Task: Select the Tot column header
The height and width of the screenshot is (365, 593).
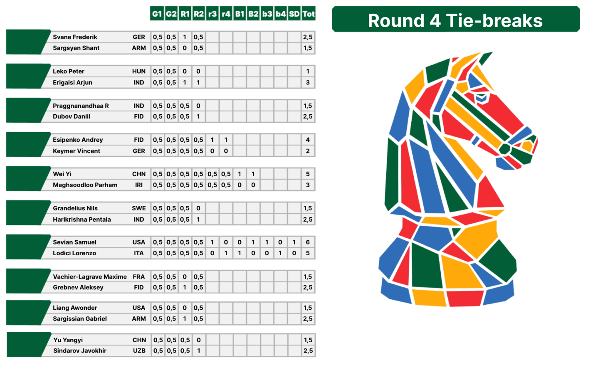Action: [x=308, y=14]
